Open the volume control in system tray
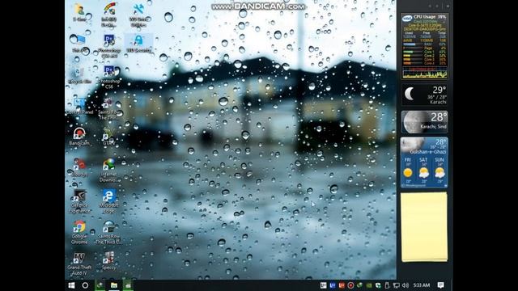 (x=405, y=285)
